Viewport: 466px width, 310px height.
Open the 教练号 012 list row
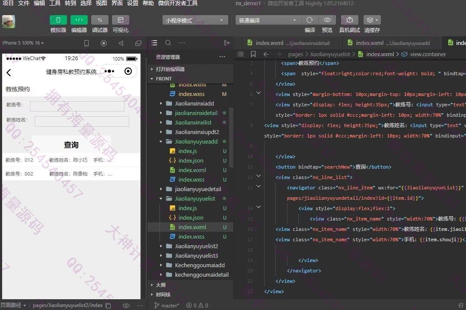pos(71,160)
